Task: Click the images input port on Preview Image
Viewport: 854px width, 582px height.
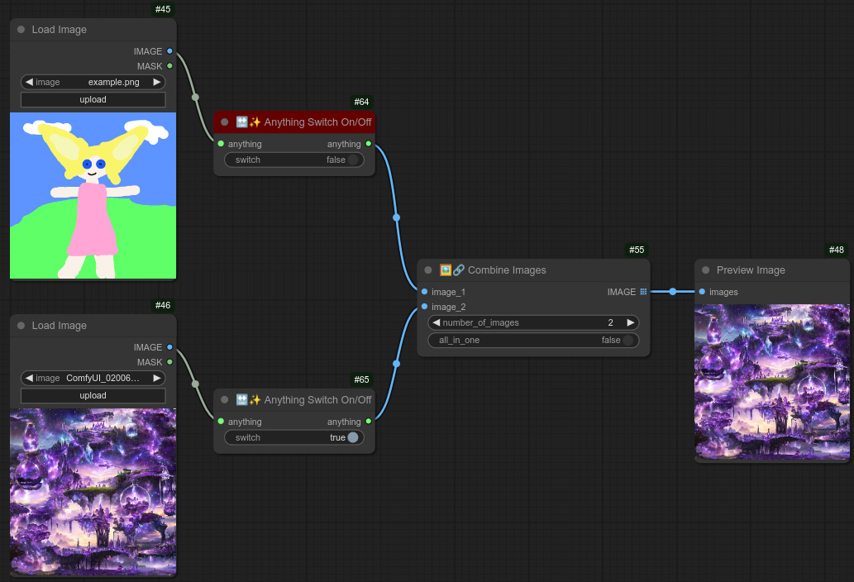Action: tap(702, 292)
